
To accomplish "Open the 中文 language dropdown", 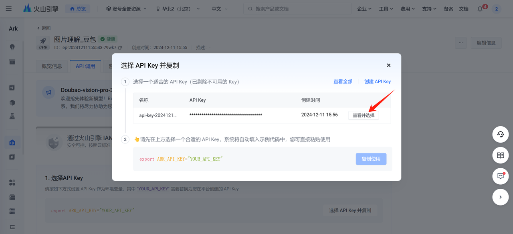I will click(220, 9).
